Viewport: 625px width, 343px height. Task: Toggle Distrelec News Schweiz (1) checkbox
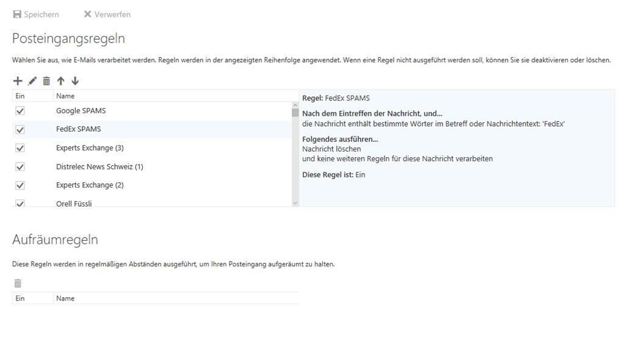(20, 167)
